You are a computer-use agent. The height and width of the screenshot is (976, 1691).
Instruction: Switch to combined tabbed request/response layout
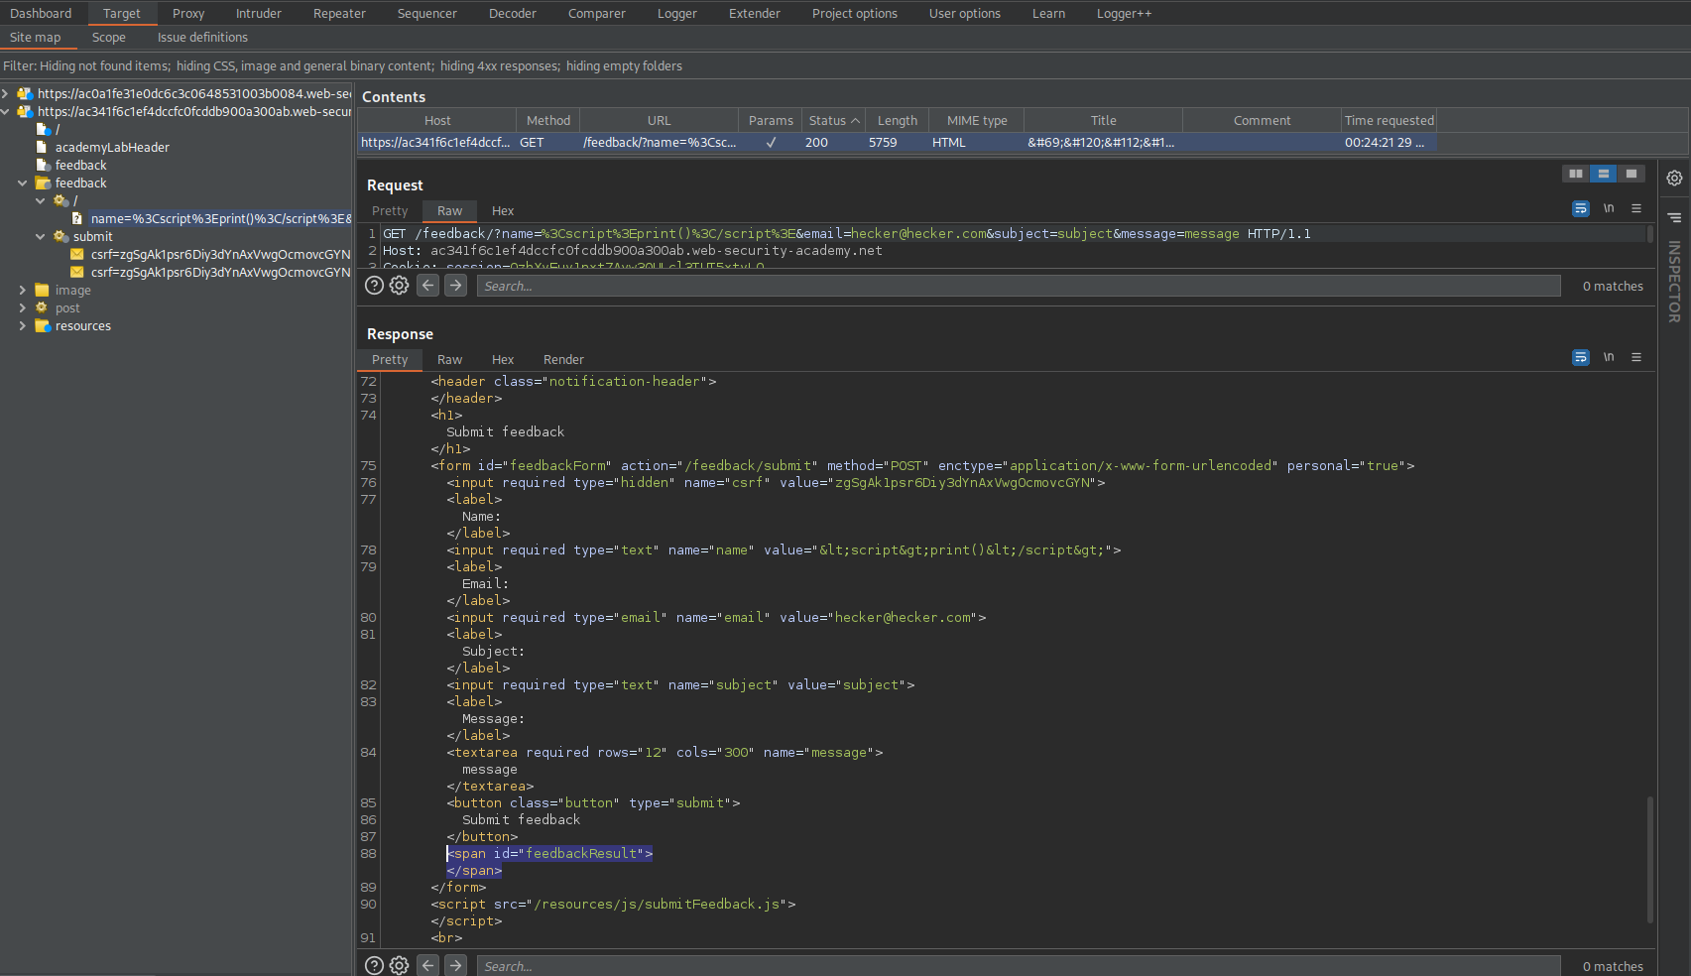click(1631, 174)
